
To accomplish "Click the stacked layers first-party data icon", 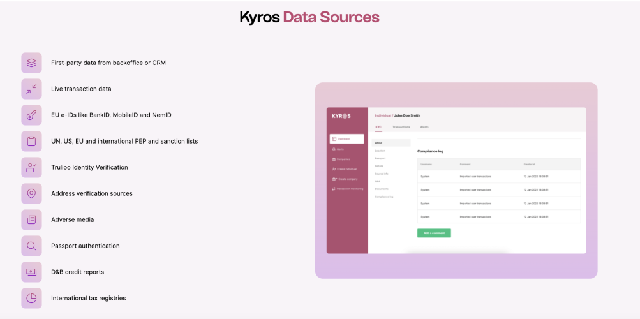I will [31, 63].
